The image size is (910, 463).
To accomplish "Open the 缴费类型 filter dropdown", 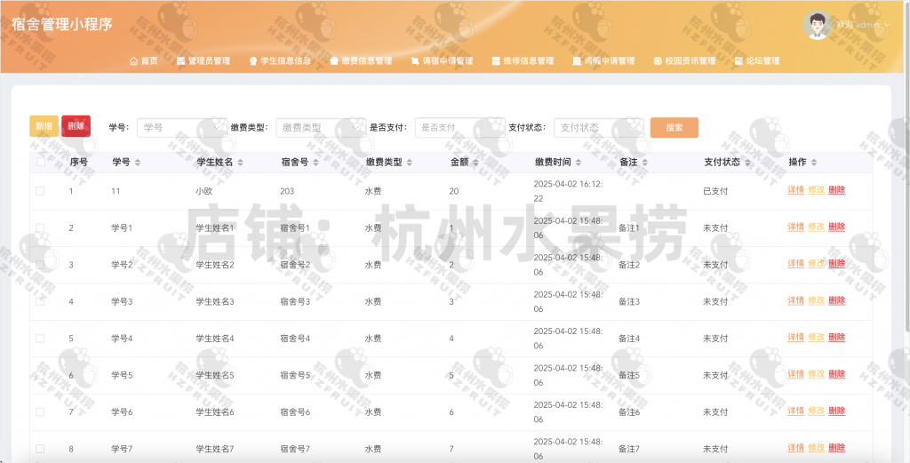I will click(321, 128).
